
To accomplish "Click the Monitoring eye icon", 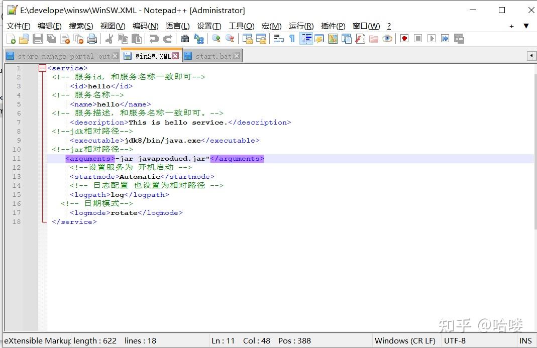I will point(387,39).
